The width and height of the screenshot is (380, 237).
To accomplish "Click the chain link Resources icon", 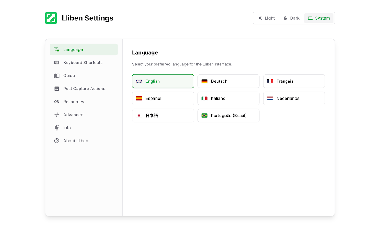I will coord(57,102).
